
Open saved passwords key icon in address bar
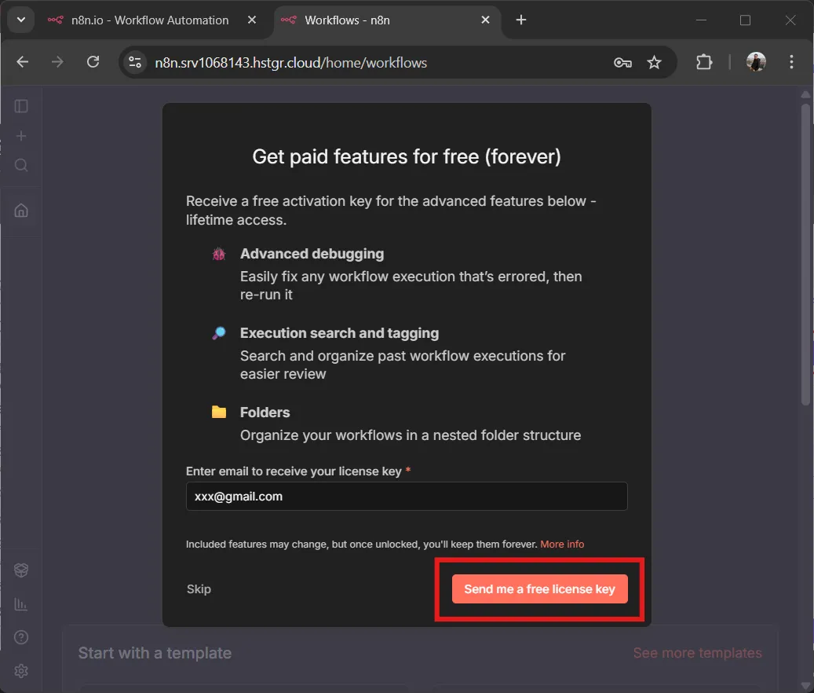click(x=622, y=61)
